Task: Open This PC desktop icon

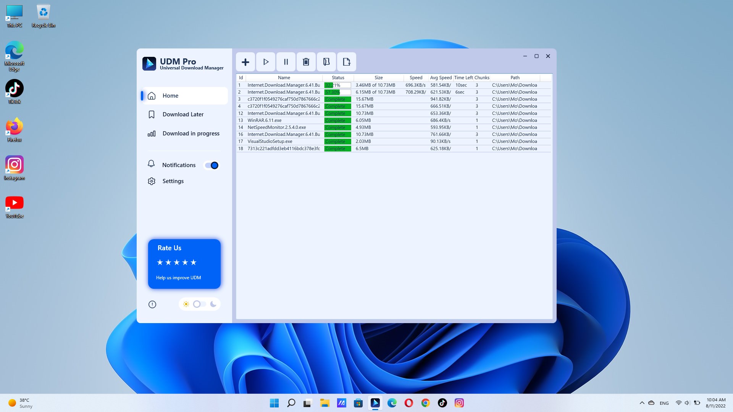Action: coord(15,16)
